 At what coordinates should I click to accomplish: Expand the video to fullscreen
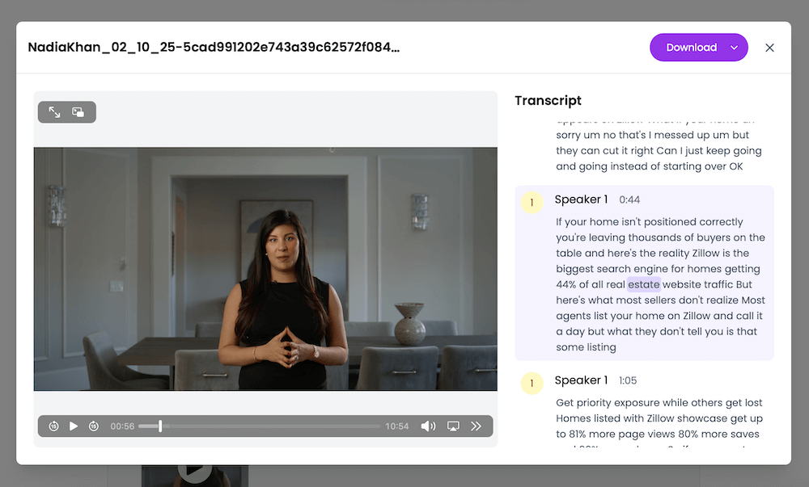(x=53, y=111)
